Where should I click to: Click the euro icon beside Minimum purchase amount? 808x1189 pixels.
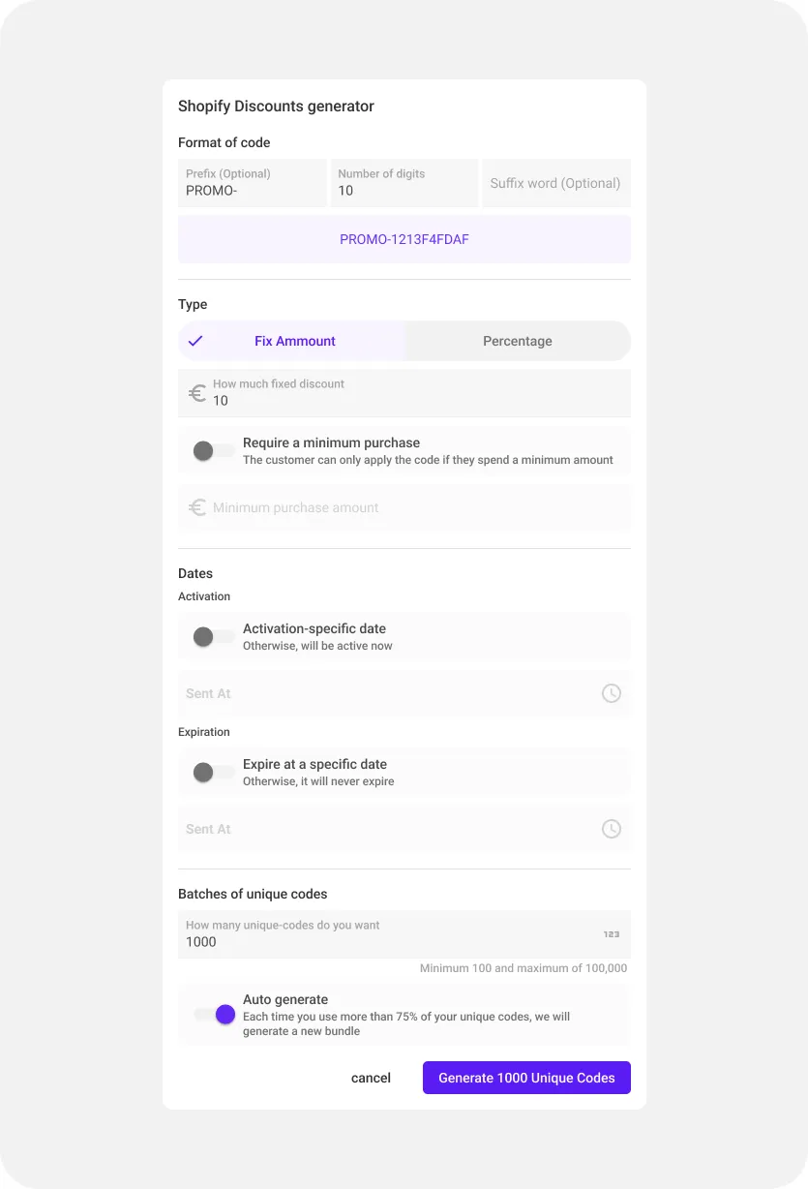coord(197,507)
